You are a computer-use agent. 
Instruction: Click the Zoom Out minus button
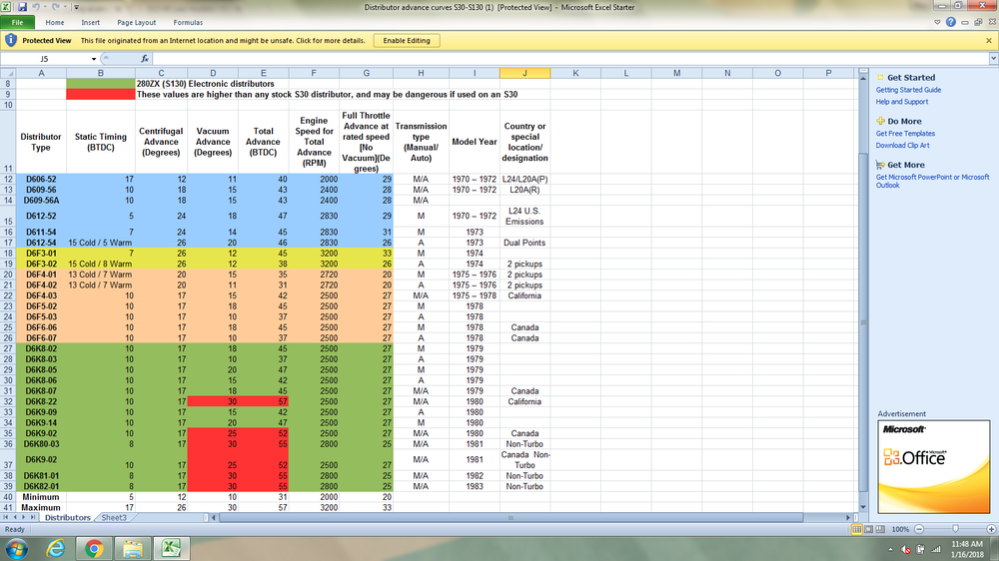(x=919, y=530)
